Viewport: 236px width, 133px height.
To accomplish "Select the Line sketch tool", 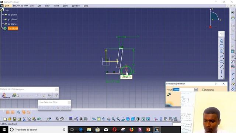I will (221, 66).
